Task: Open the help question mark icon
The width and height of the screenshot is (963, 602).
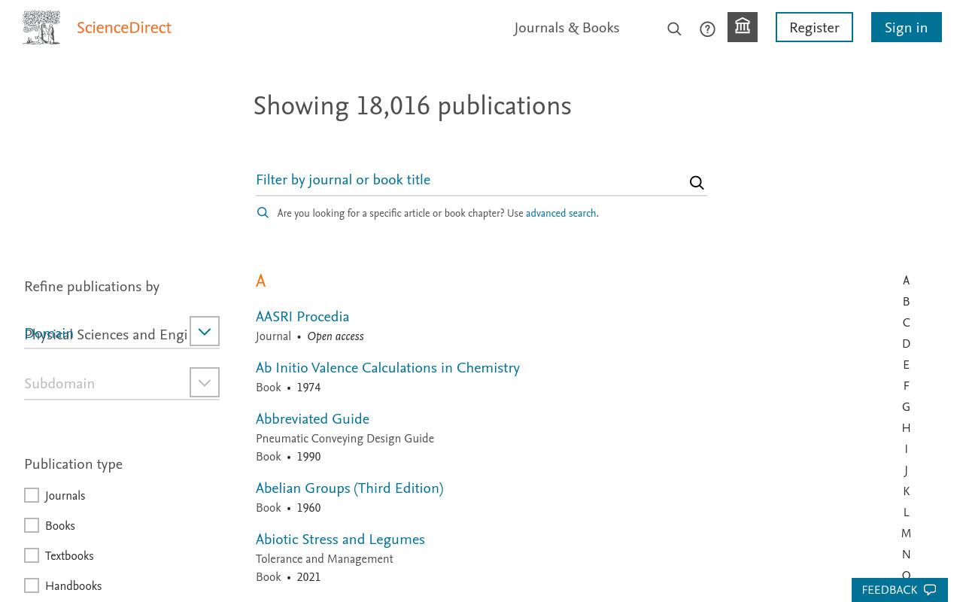Action: [x=707, y=29]
